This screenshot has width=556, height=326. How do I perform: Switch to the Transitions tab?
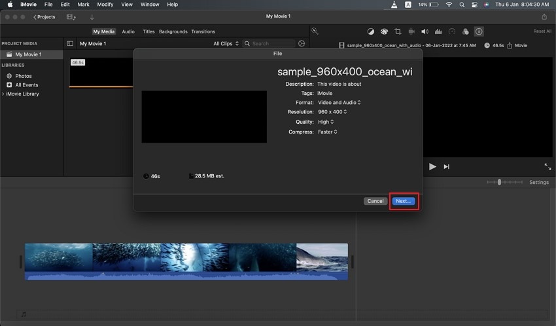click(203, 31)
